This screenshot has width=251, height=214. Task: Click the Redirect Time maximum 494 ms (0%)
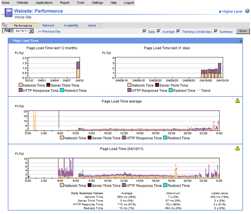pos(173,208)
